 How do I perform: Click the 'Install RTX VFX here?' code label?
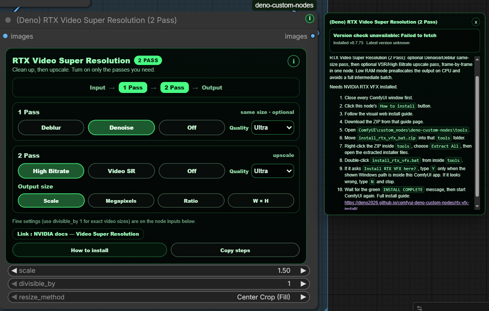pos(390,169)
